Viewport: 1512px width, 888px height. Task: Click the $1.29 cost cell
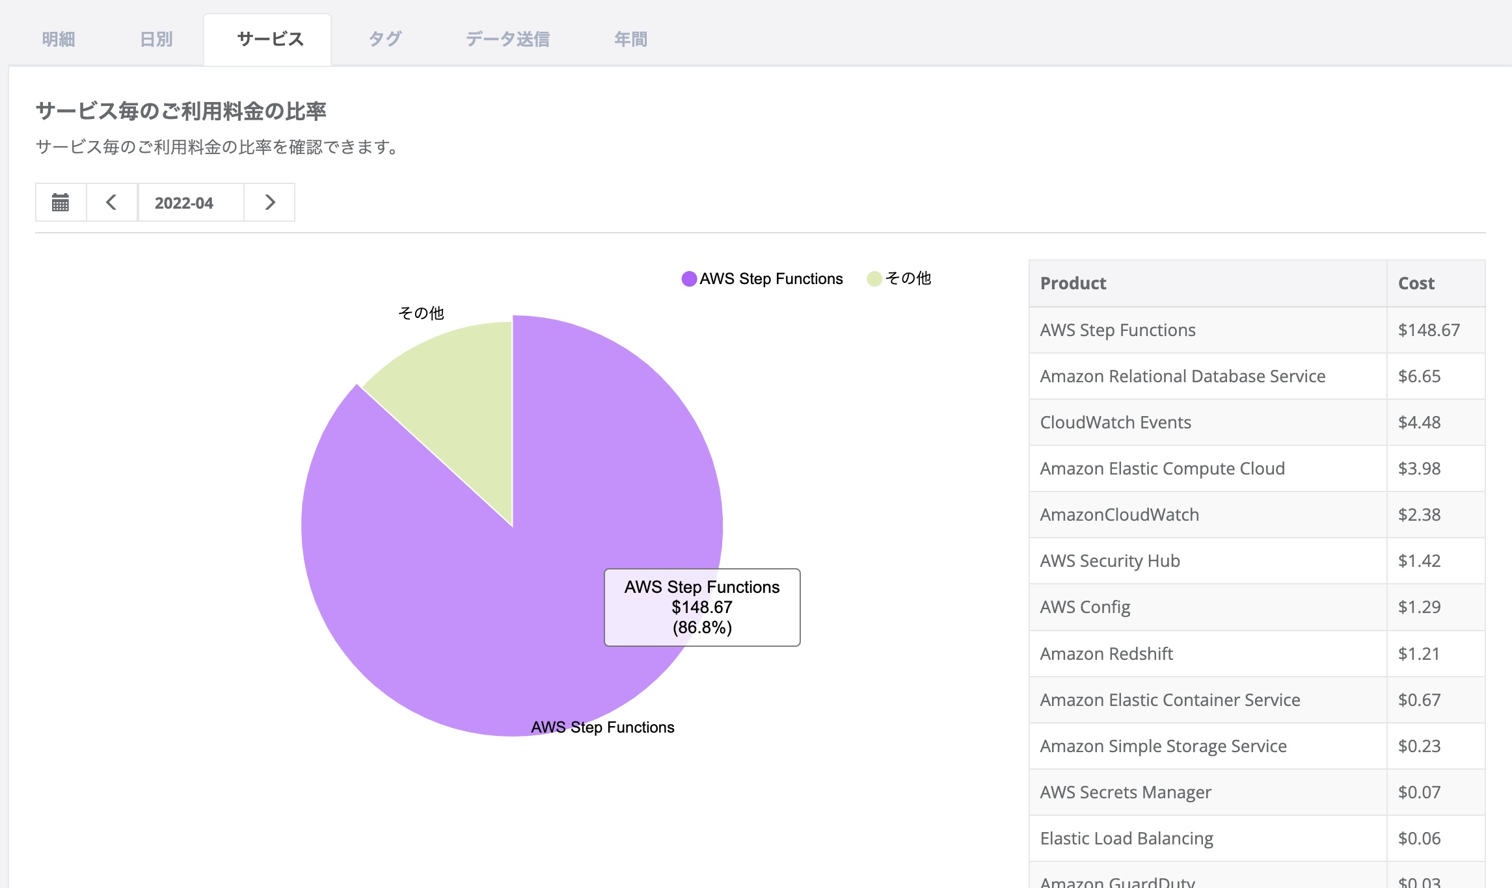pyautogui.click(x=1436, y=607)
